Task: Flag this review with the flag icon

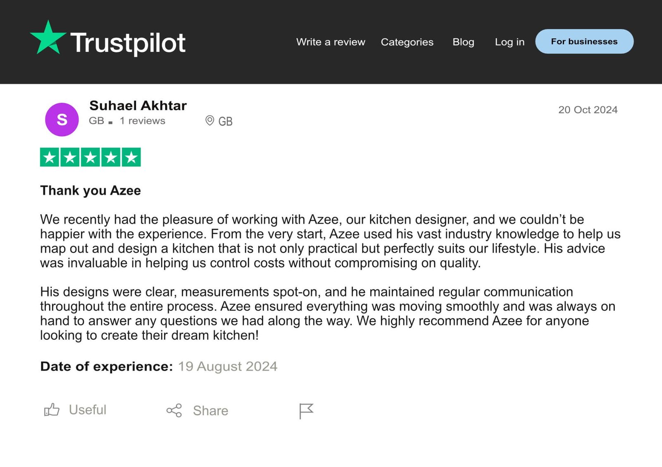Action: (x=306, y=411)
